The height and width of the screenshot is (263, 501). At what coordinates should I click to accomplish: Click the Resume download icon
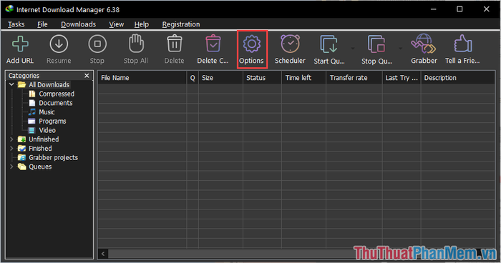[x=59, y=44]
